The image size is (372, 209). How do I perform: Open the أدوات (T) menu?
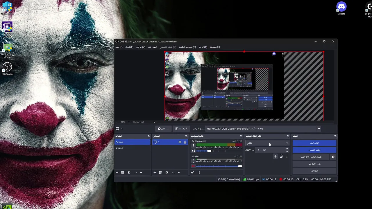pos(203,47)
